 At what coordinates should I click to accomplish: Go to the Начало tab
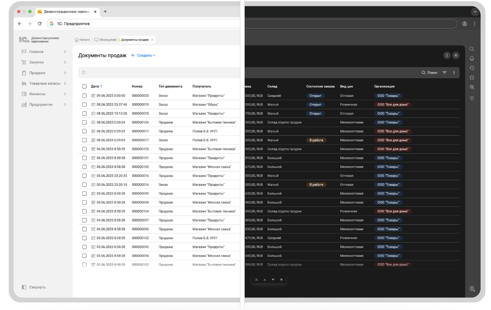point(82,40)
